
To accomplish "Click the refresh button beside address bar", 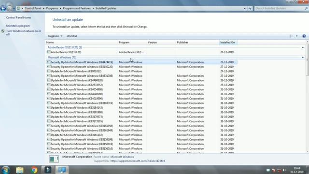I will 250,8.
